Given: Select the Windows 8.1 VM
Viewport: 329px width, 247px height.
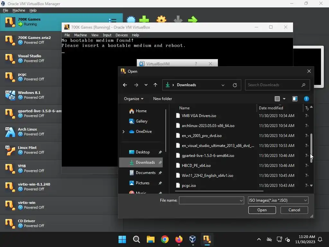Looking at the screenshot, I should click(x=31, y=95).
